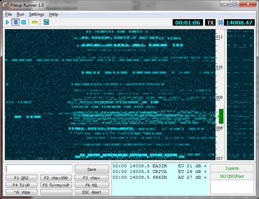Click the 007 mark on the frequency scale

(x=219, y=158)
